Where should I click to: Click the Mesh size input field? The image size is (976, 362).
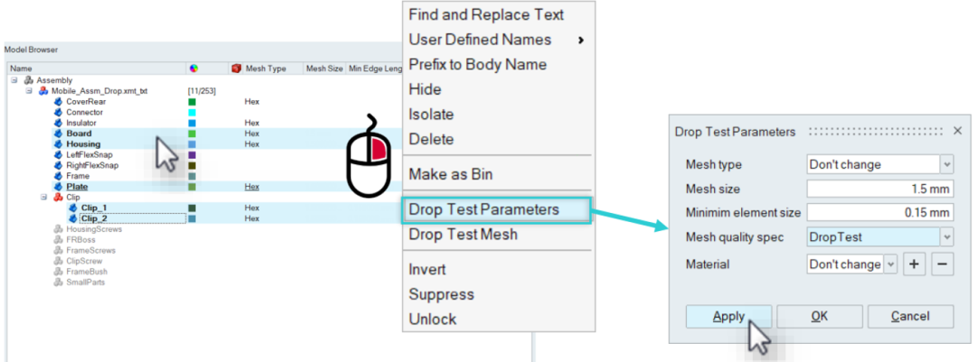[879, 190]
